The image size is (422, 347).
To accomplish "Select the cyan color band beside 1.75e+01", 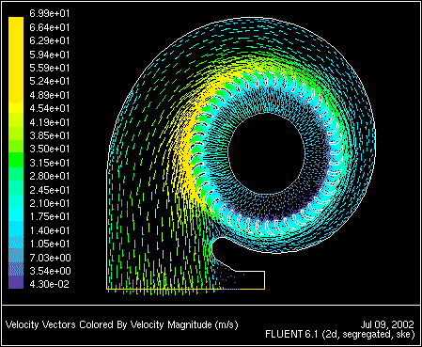I will pos(16,214).
